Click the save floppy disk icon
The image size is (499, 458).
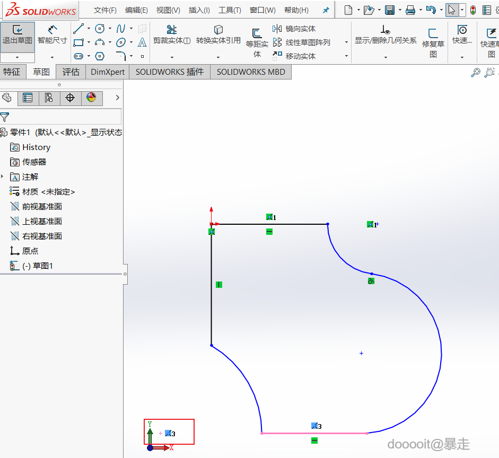tap(390, 10)
